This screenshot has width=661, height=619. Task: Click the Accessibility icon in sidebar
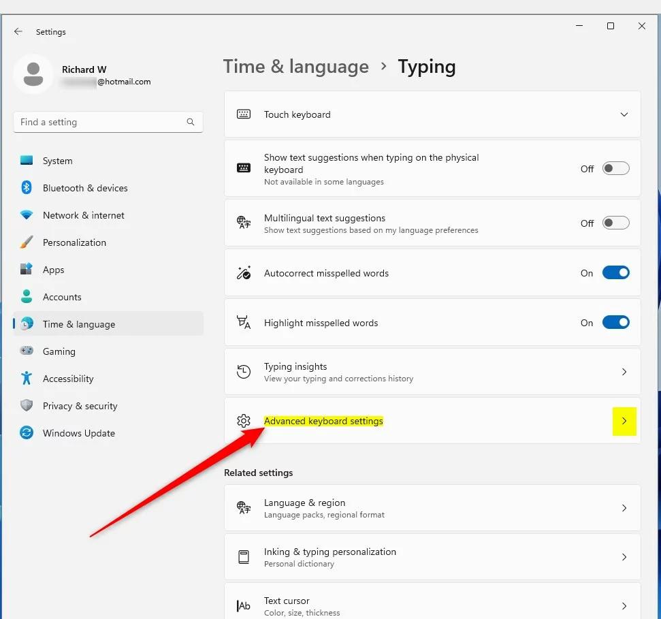click(x=26, y=379)
